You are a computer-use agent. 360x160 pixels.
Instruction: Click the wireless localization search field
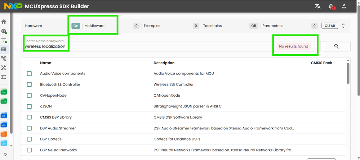(144, 46)
